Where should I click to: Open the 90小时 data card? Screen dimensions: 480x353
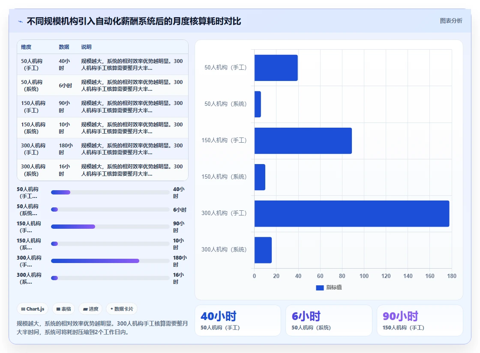coord(420,320)
